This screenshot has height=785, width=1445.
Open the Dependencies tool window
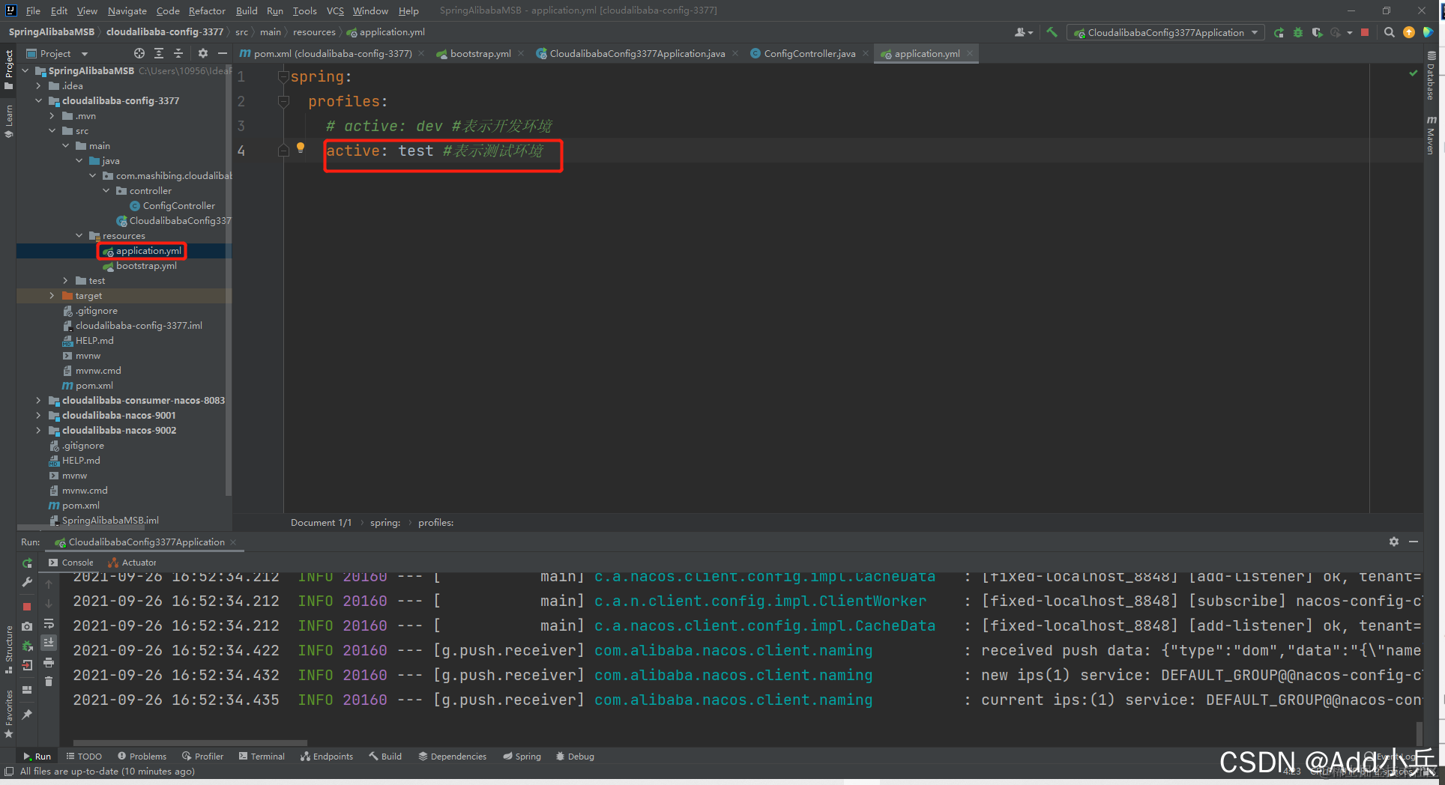click(452, 757)
